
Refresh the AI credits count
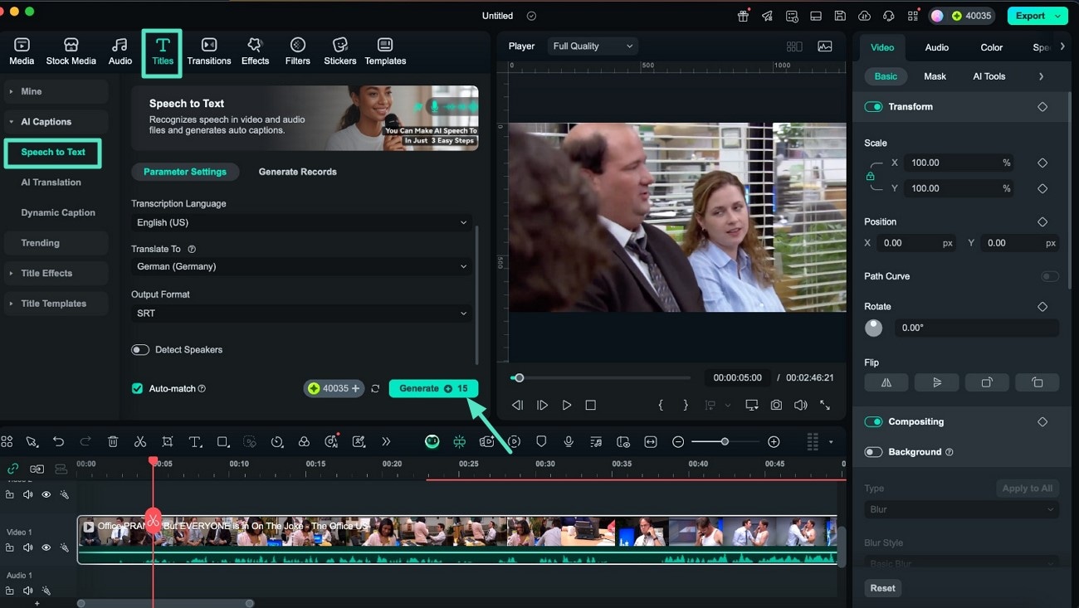[375, 388]
